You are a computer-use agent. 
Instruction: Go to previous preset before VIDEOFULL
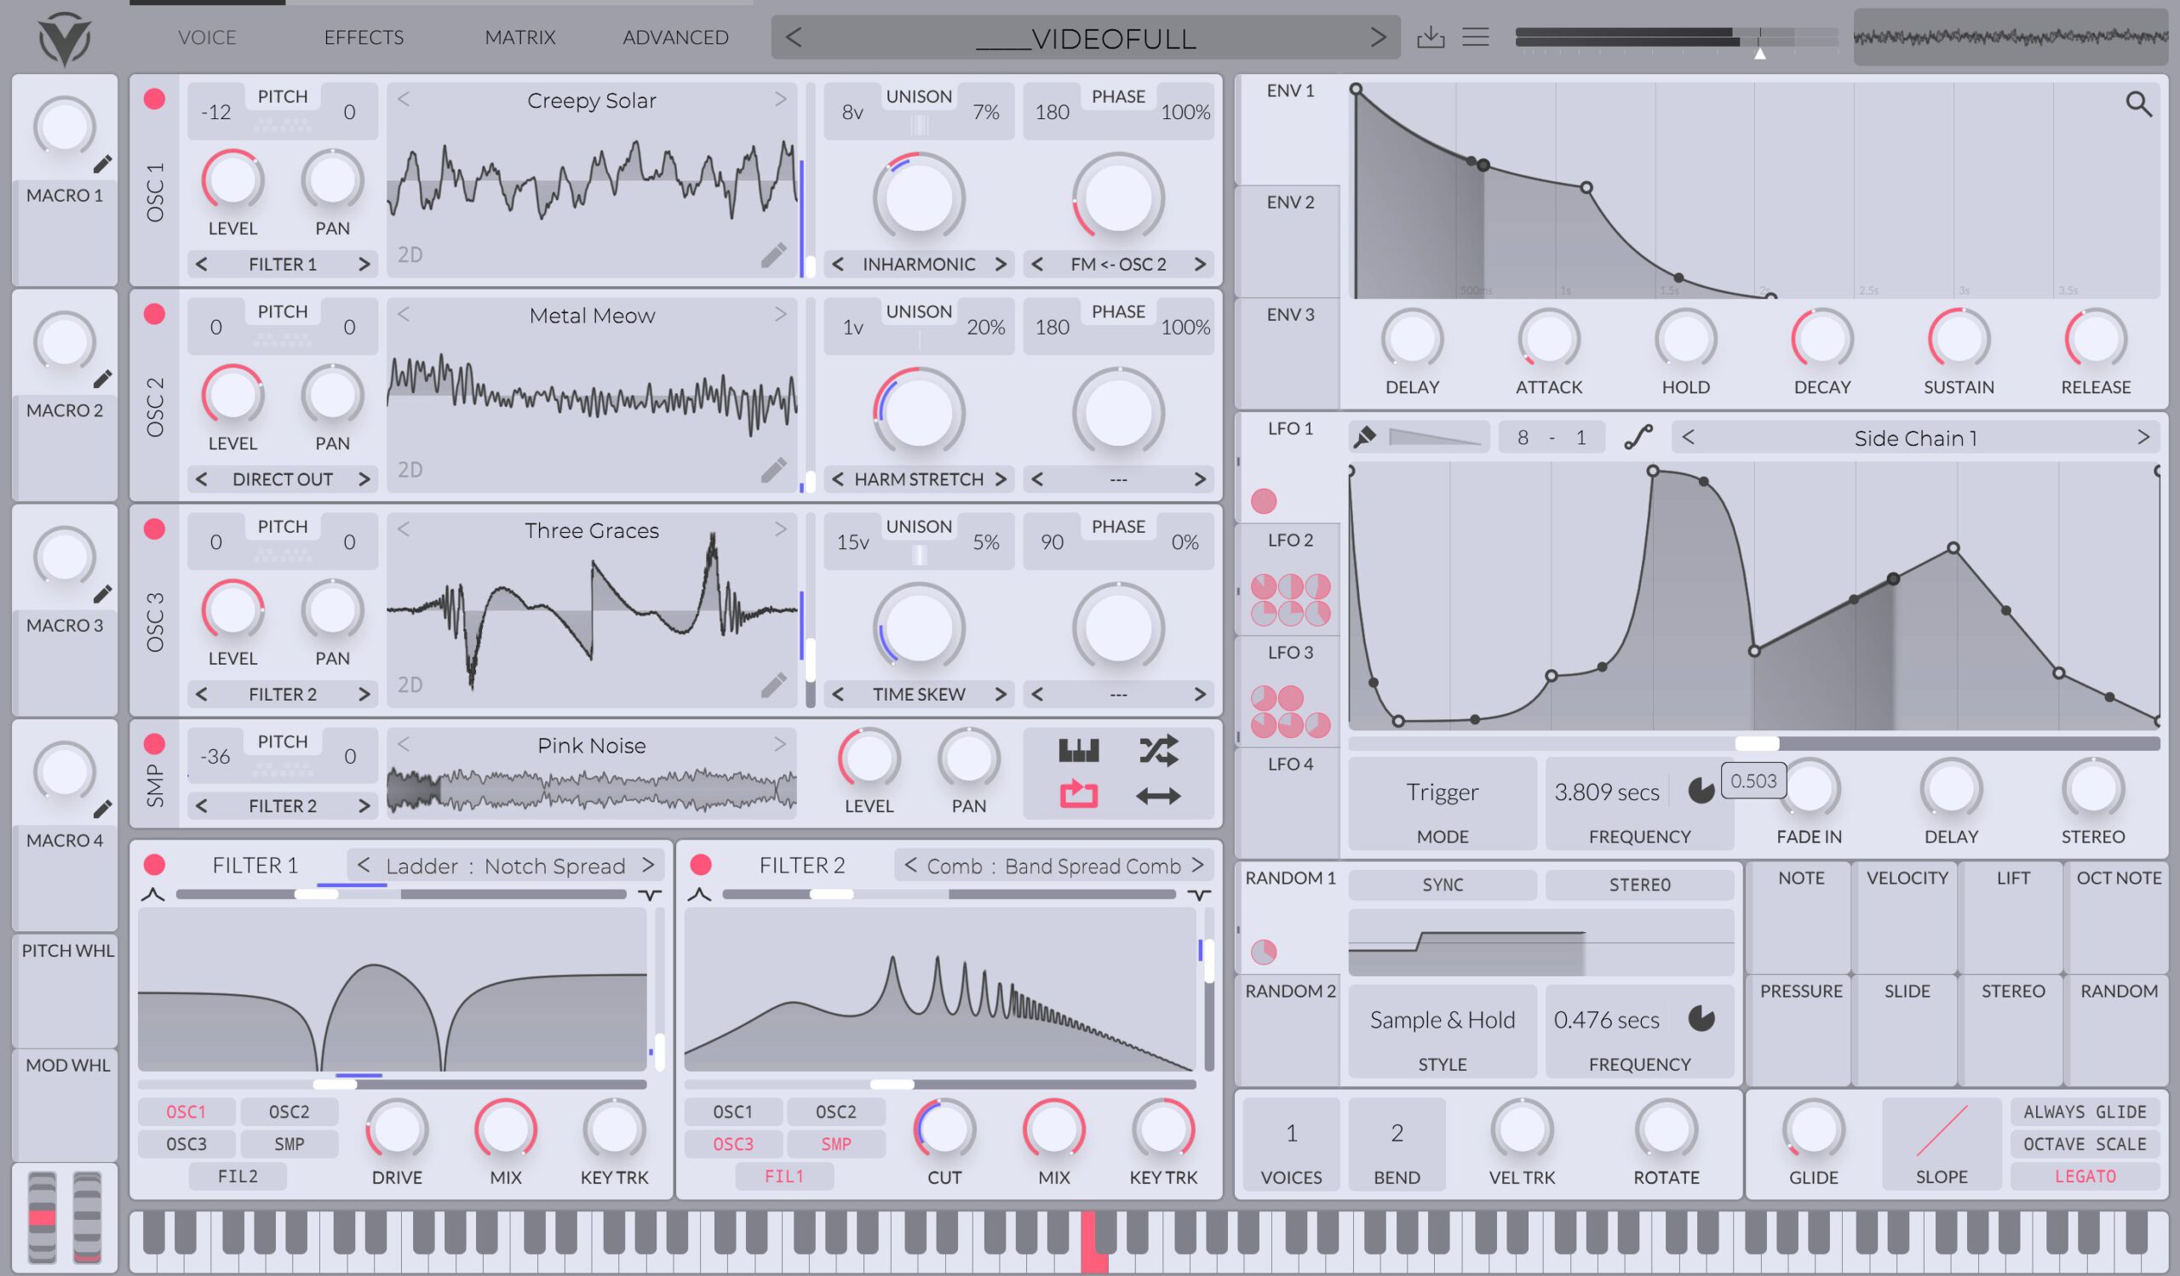tap(794, 37)
